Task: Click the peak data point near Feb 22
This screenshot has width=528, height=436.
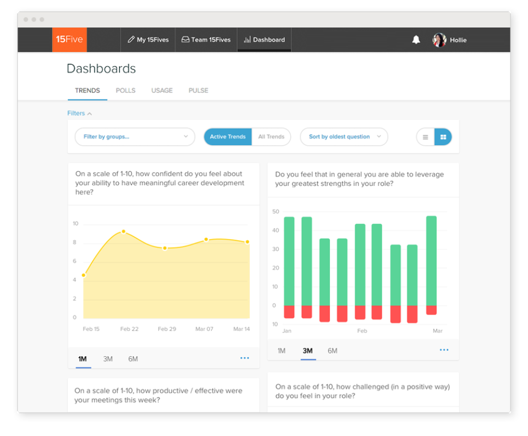Action: click(x=124, y=231)
